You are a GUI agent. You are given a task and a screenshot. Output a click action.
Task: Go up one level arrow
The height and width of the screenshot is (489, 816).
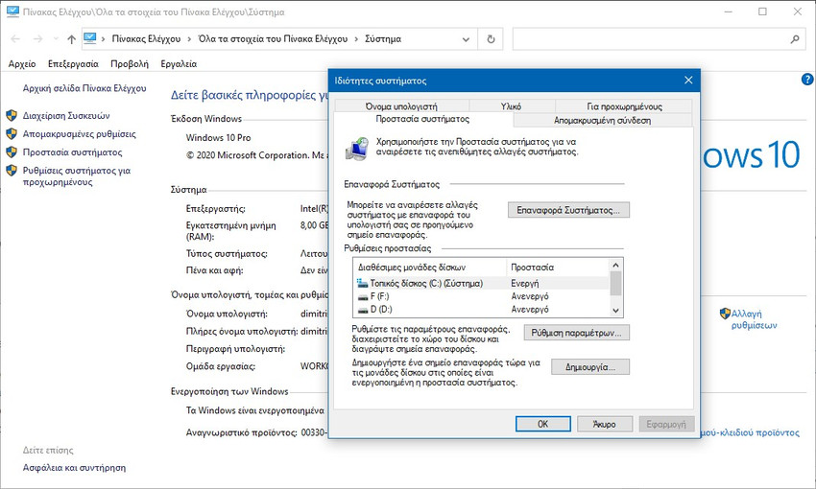click(x=71, y=39)
